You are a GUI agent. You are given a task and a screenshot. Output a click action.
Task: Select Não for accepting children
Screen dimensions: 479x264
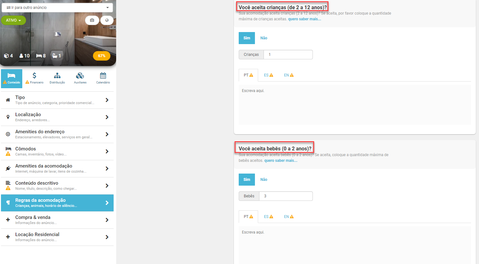[264, 38]
